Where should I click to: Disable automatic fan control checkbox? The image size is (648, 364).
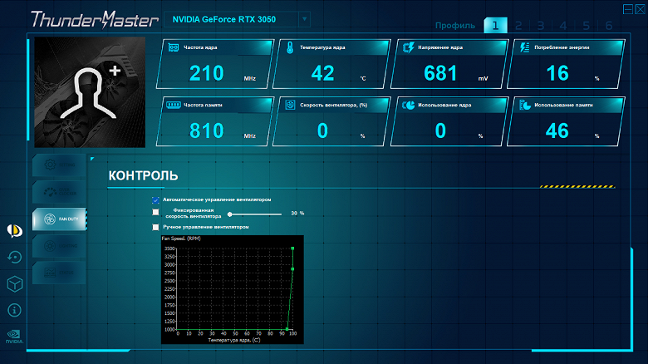pos(155,200)
